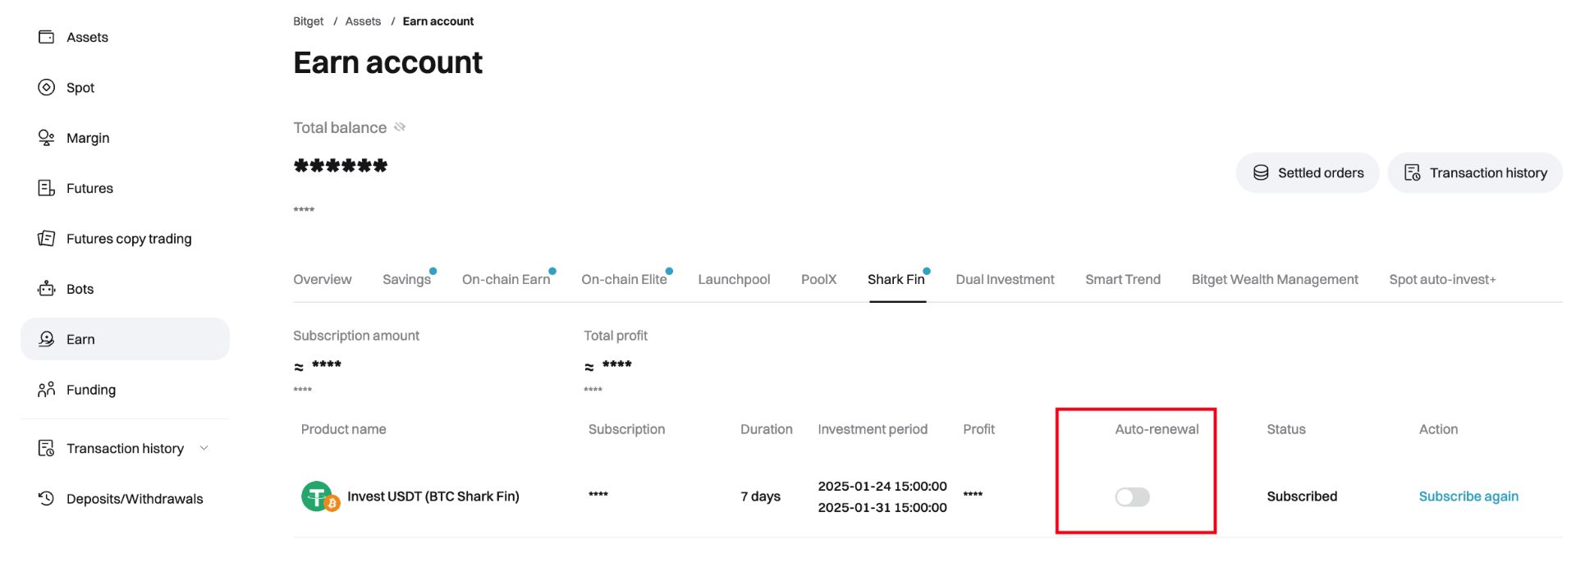This screenshot has width=1576, height=581.
Task: Select the Shark Fin tab
Action: pyautogui.click(x=896, y=280)
